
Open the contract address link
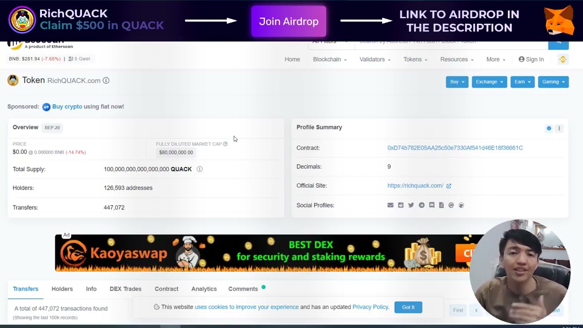pyautogui.click(x=455, y=148)
